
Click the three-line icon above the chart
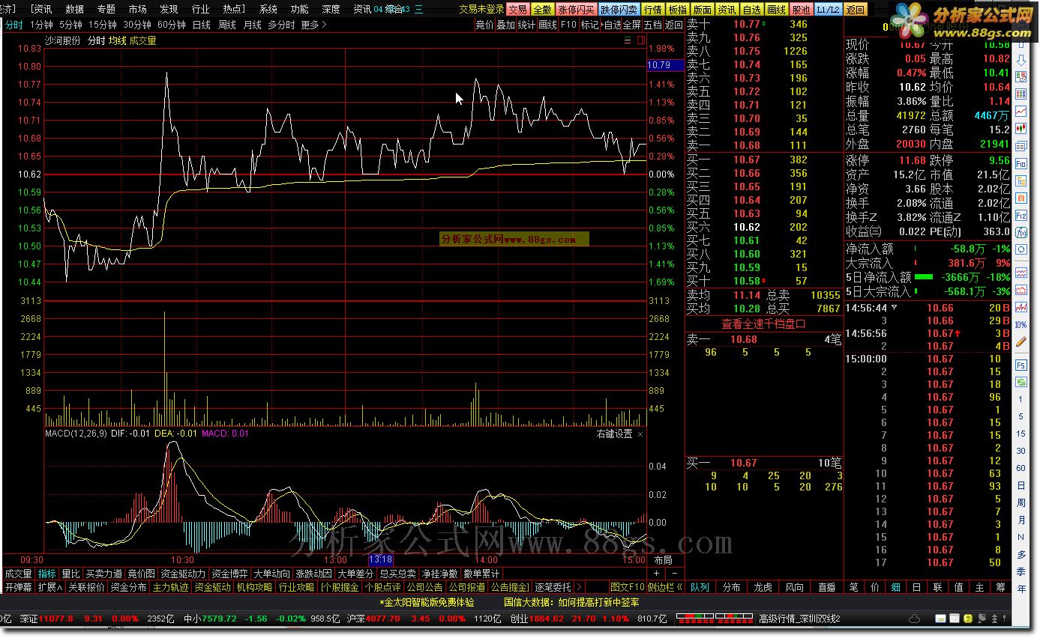[628, 40]
